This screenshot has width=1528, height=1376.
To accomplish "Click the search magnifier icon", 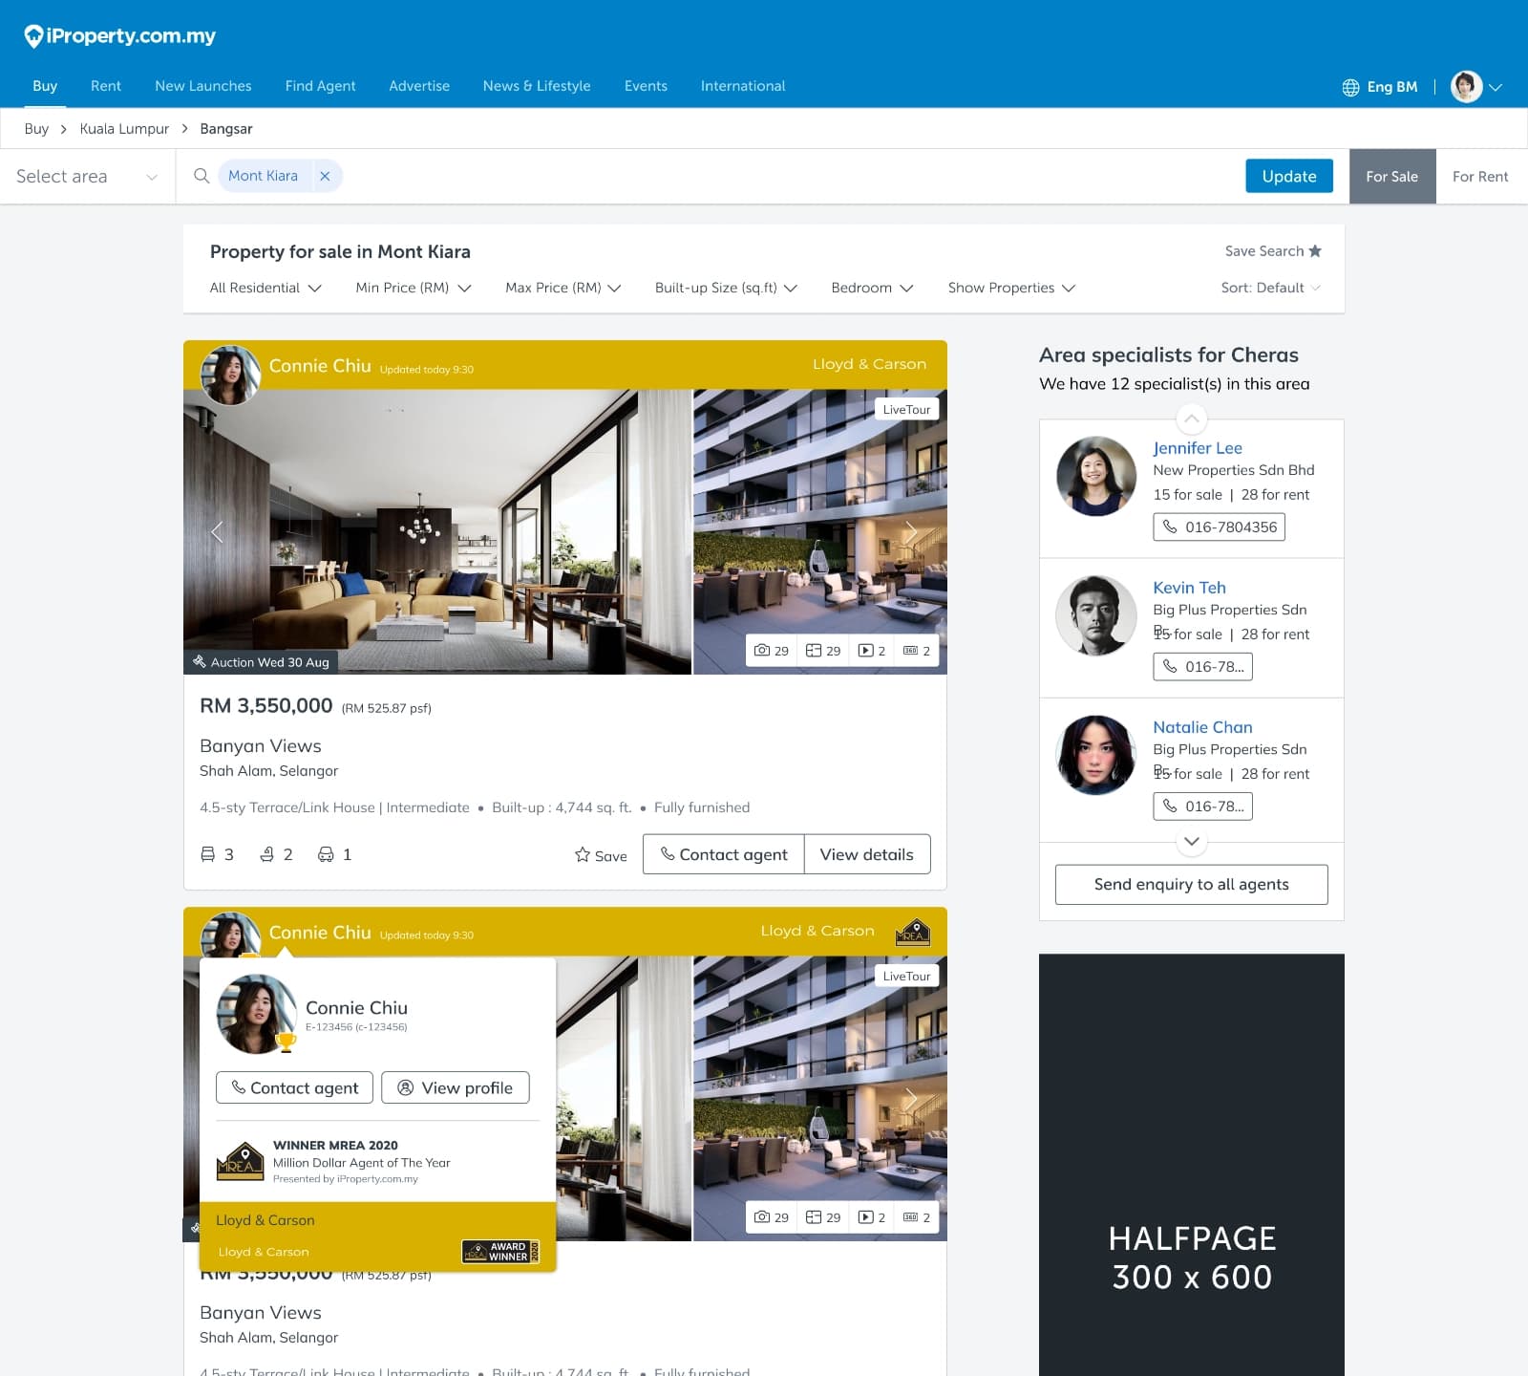I will coord(202,176).
